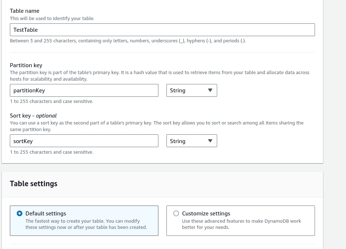Select the Default settings radio button
The height and width of the screenshot is (249, 346).
[x=19, y=214]
